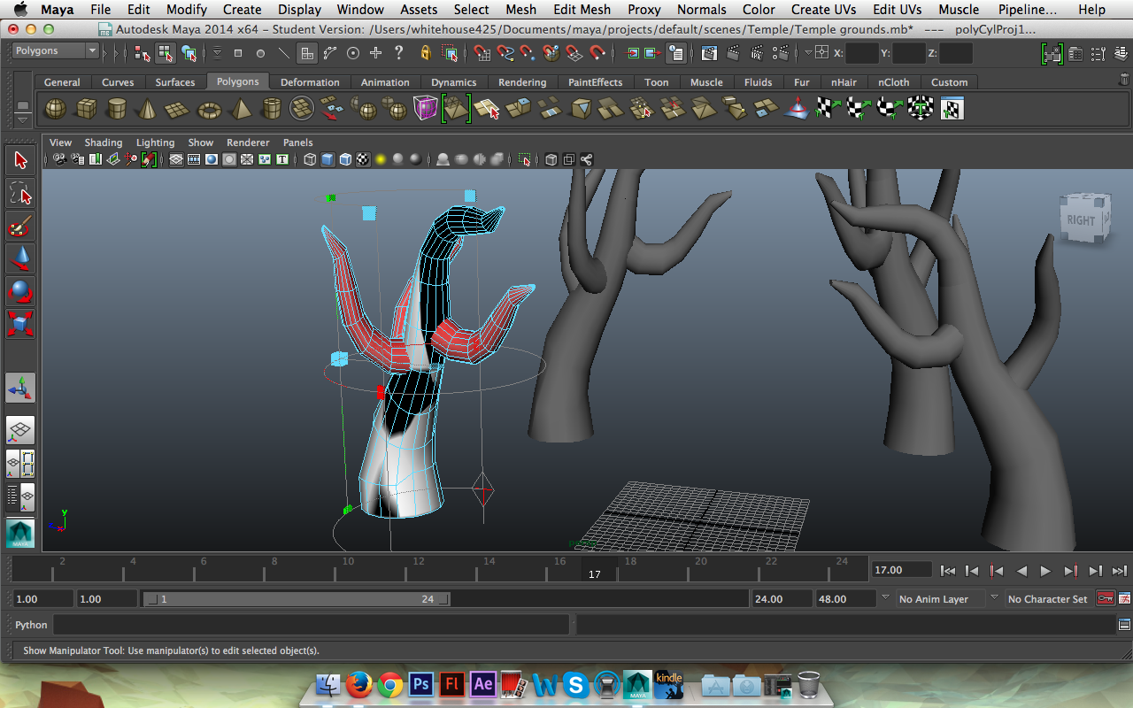
Task: Click the cylindrical UV mapping checker icon
Action: (859, 109)
